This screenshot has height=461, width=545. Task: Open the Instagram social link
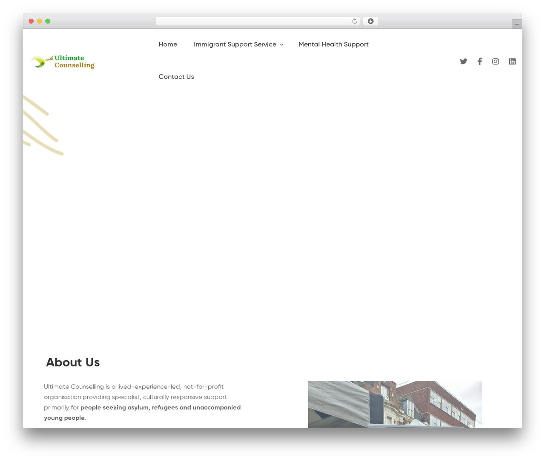click(x=496, y=61)
